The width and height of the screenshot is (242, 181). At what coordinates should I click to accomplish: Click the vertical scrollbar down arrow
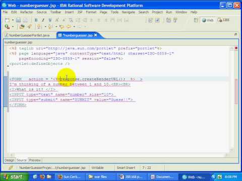[232, 150]
